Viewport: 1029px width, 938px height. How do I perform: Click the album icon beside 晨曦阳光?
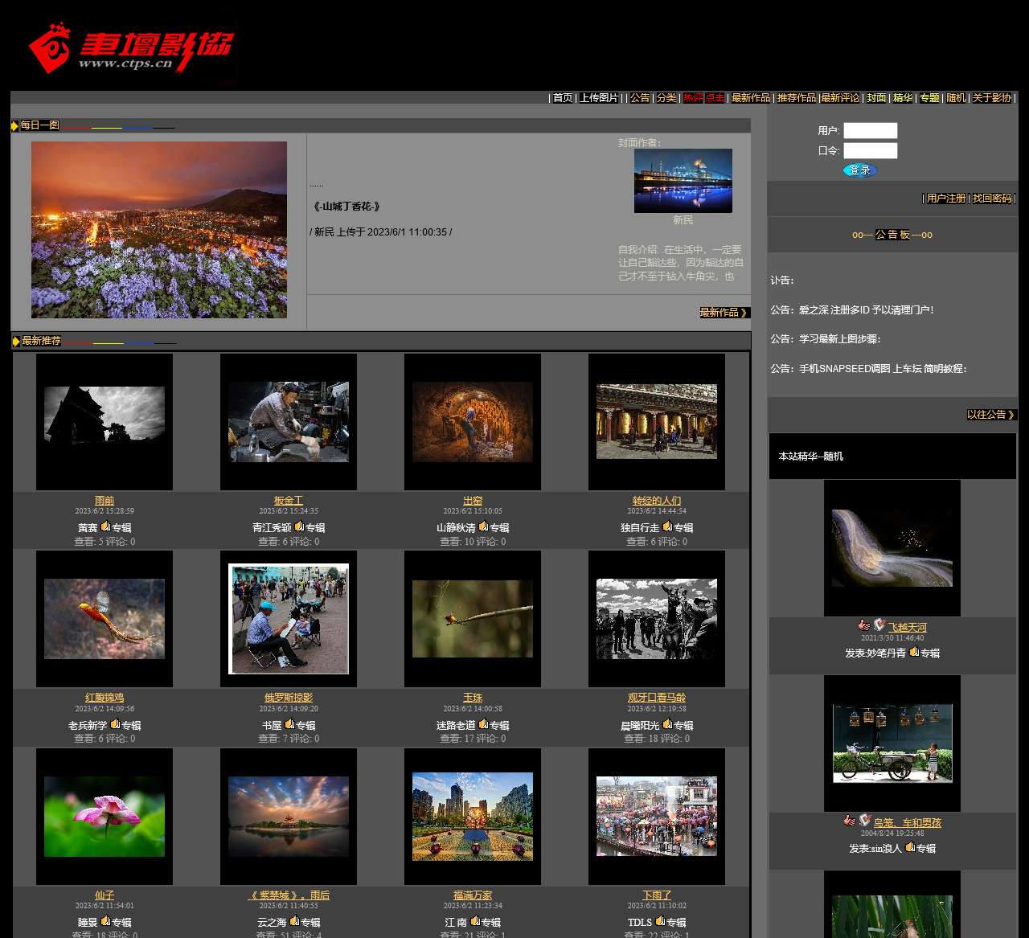[667, 725]
